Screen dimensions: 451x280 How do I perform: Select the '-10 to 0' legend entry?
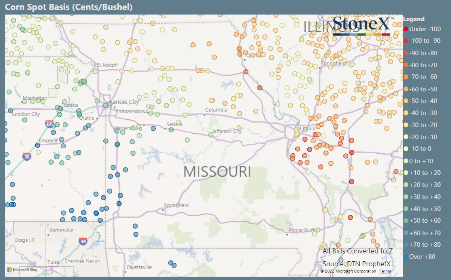click(418, 149)
